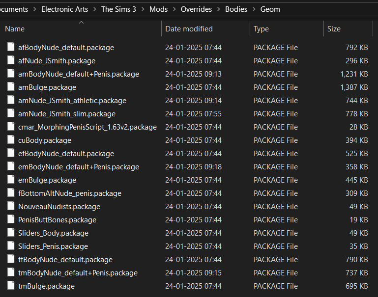Image resolution: width=378 pixels, height=297 pixels.
Task: Expand chevron after Electronic Arts breadcrumb
Action: [95, 9]
